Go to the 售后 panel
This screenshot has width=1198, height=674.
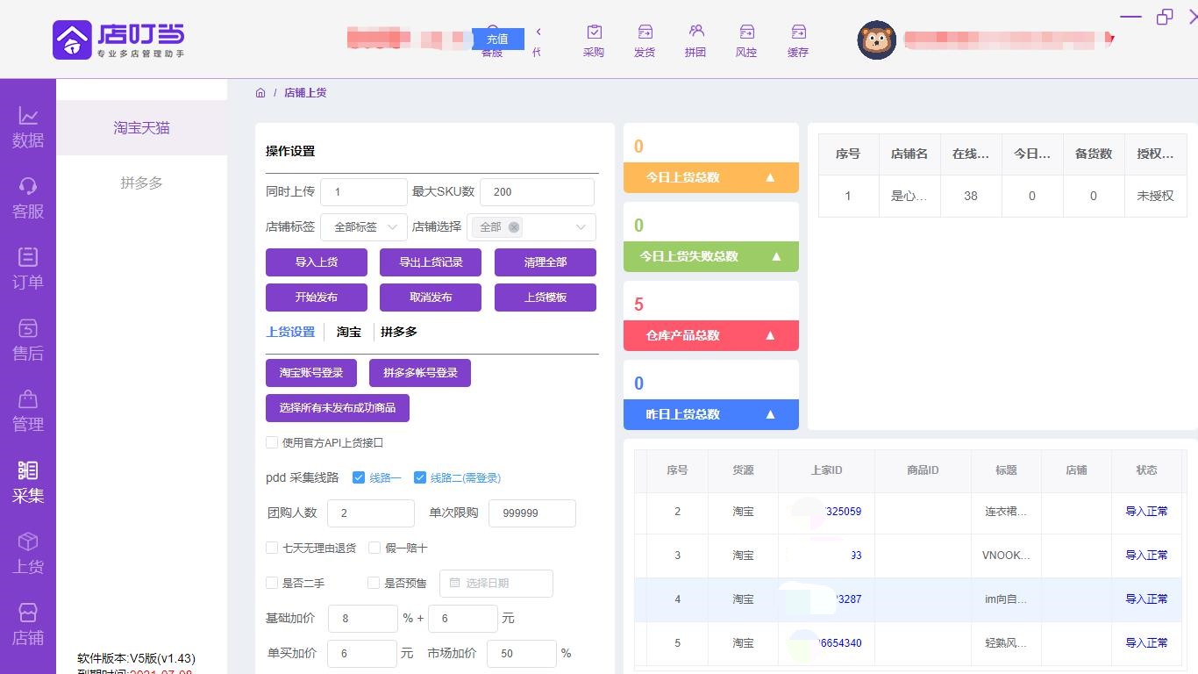point(28,336)
